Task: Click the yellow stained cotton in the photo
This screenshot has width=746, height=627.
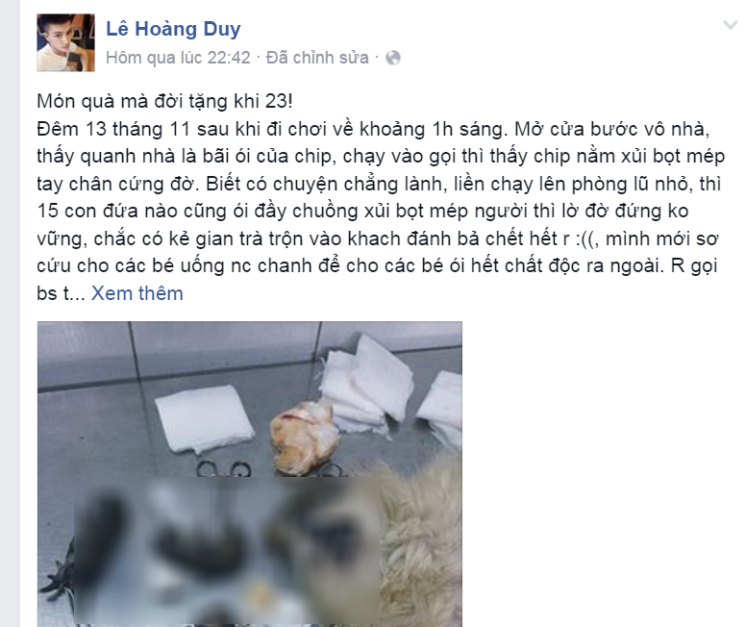Action: point(305,439)
